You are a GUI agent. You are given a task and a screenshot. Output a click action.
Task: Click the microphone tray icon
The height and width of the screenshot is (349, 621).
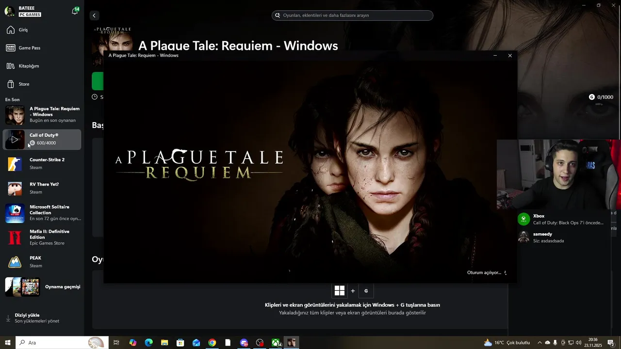click(556, 343)
